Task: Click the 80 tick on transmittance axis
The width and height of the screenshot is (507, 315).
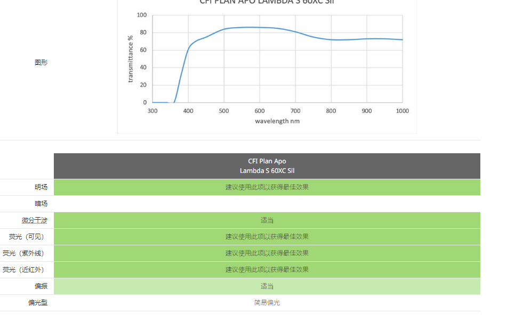Action: [143, 32]
